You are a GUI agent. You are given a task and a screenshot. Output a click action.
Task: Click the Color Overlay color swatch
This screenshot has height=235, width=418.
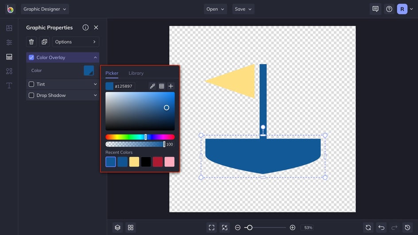89,70
